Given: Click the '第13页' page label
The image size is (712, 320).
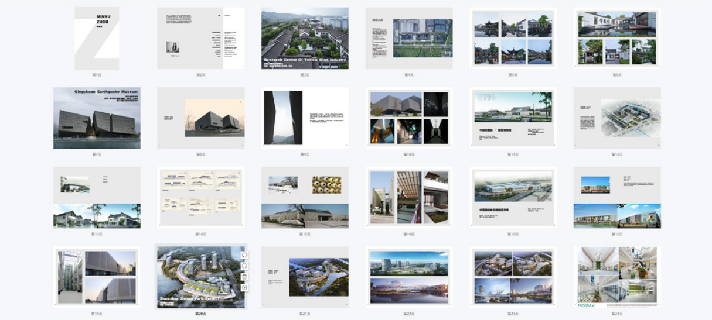Looking at the screenshot, I should [97, 234].
